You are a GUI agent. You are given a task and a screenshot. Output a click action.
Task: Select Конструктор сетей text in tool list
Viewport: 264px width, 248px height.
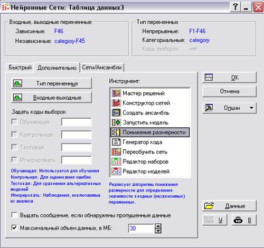click(x=146, y=103)
